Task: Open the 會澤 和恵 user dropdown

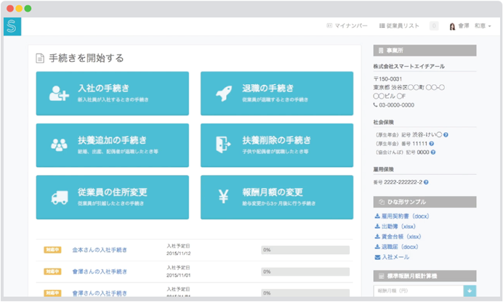Action: point(470,26)
